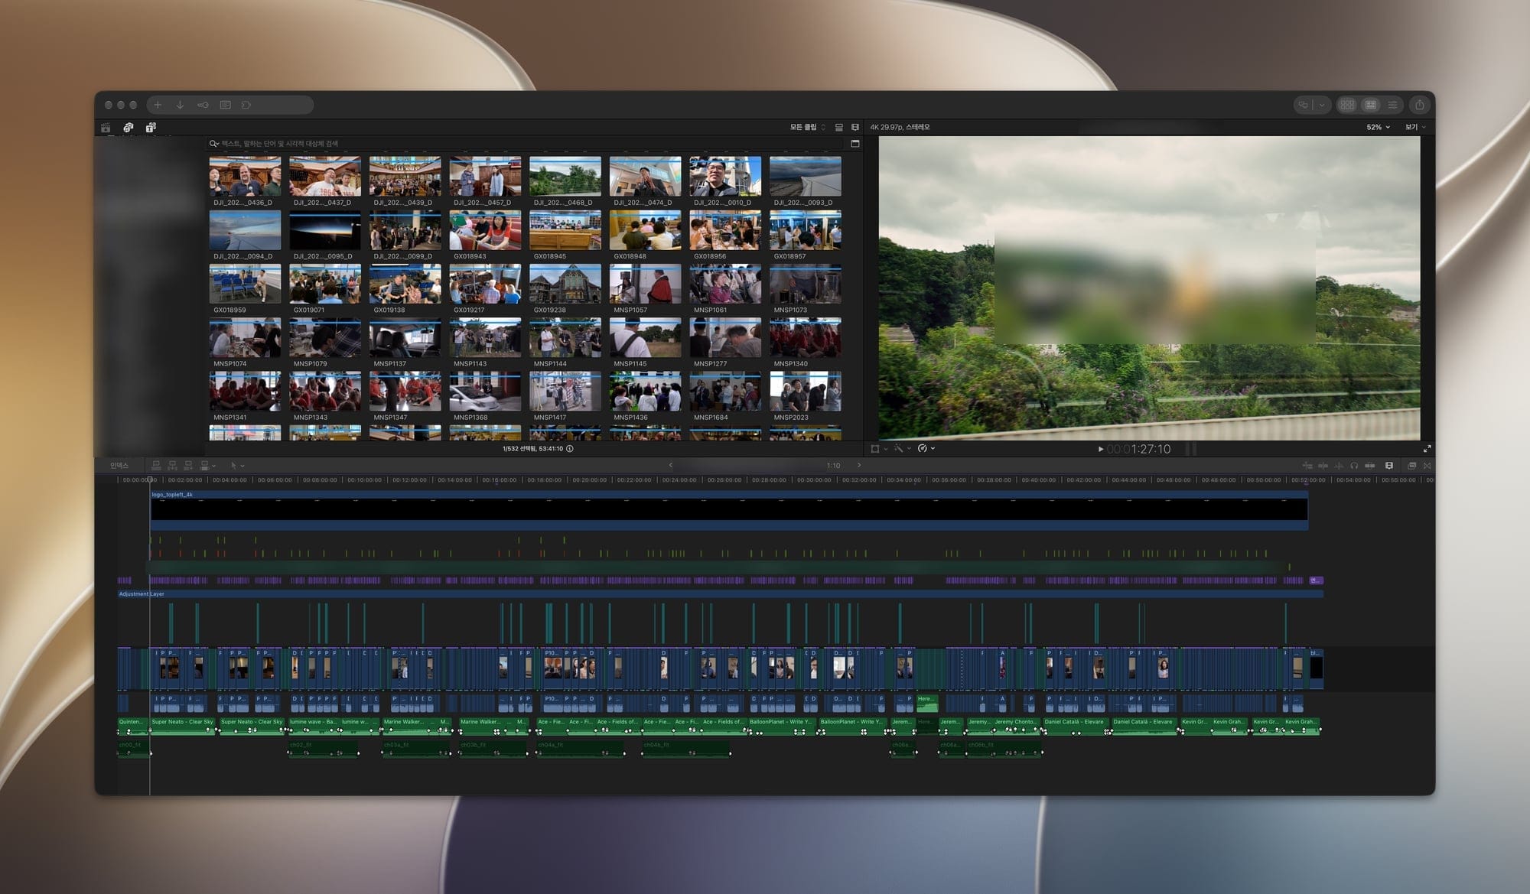Open the 52% viewer zoom dropdown
Viewport: 1530px width, 894px height.
pyautogui.click(x=1378, y=127)
